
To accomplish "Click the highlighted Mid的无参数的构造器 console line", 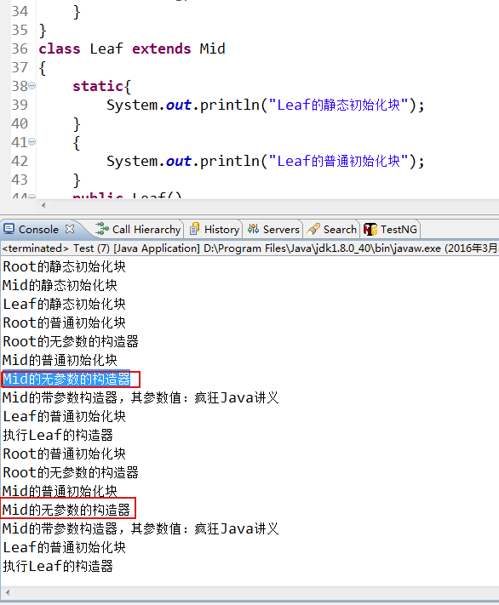I will 66,379.
